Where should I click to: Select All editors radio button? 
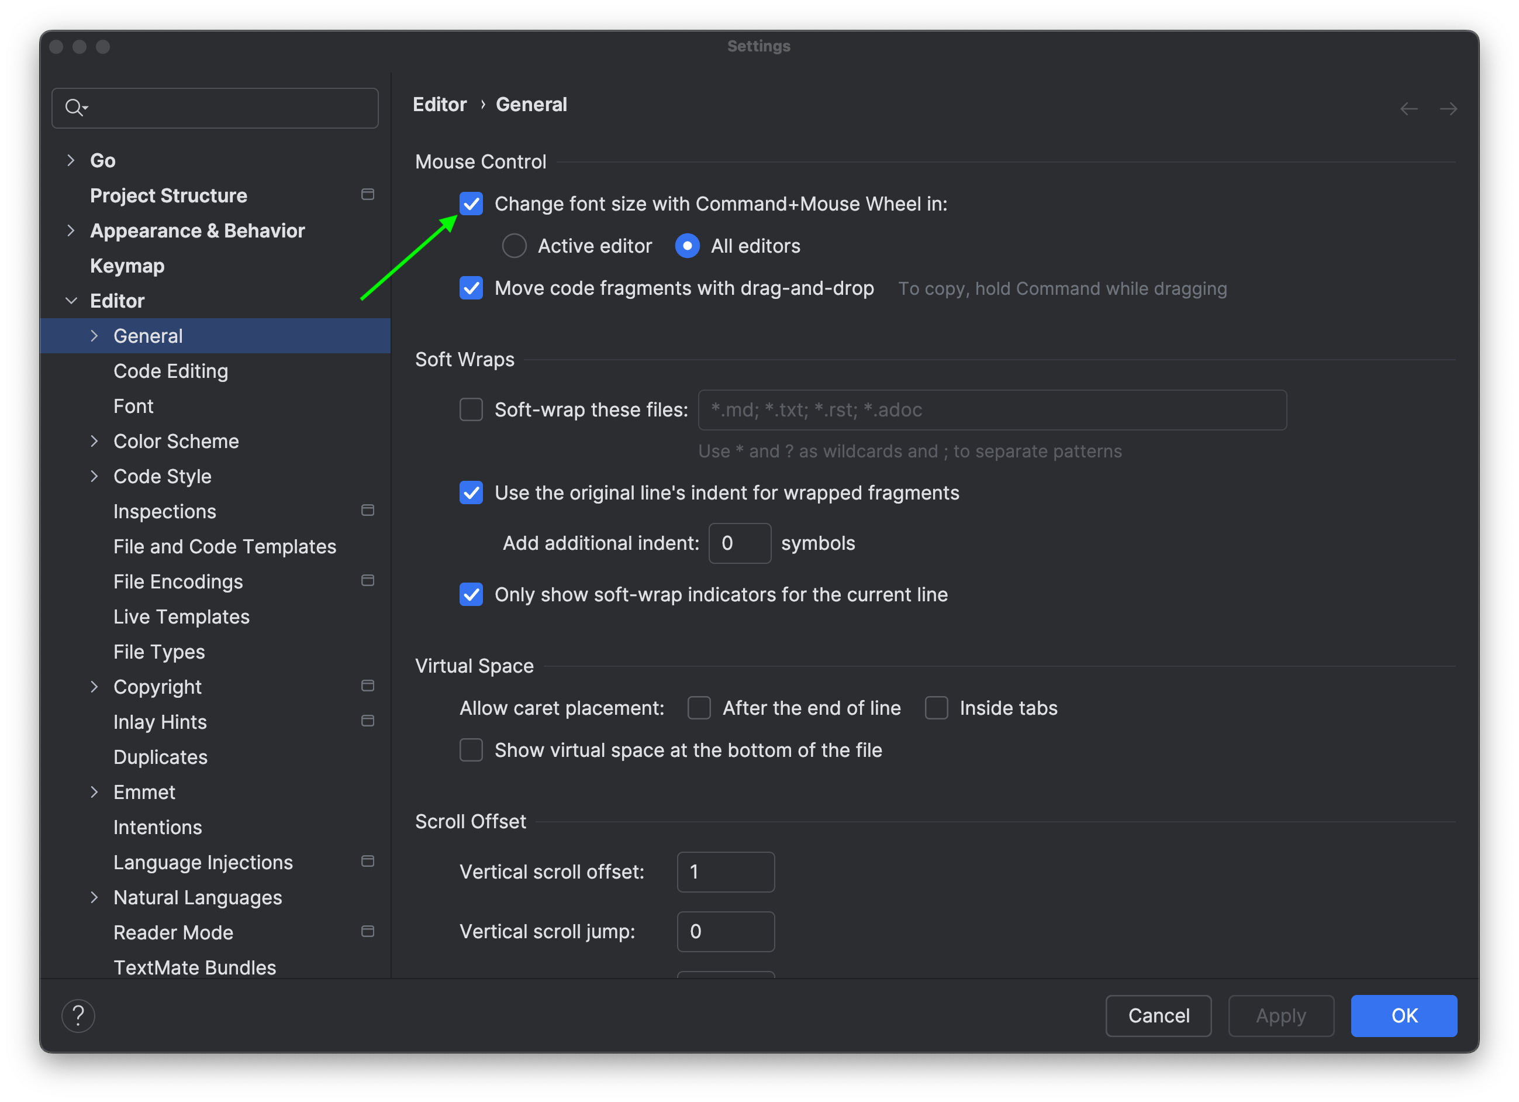point(686,246)
